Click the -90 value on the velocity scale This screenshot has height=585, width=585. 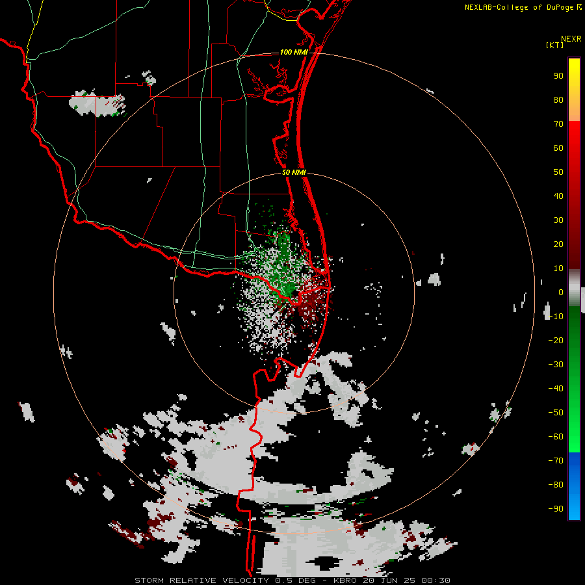coord(556,509)
